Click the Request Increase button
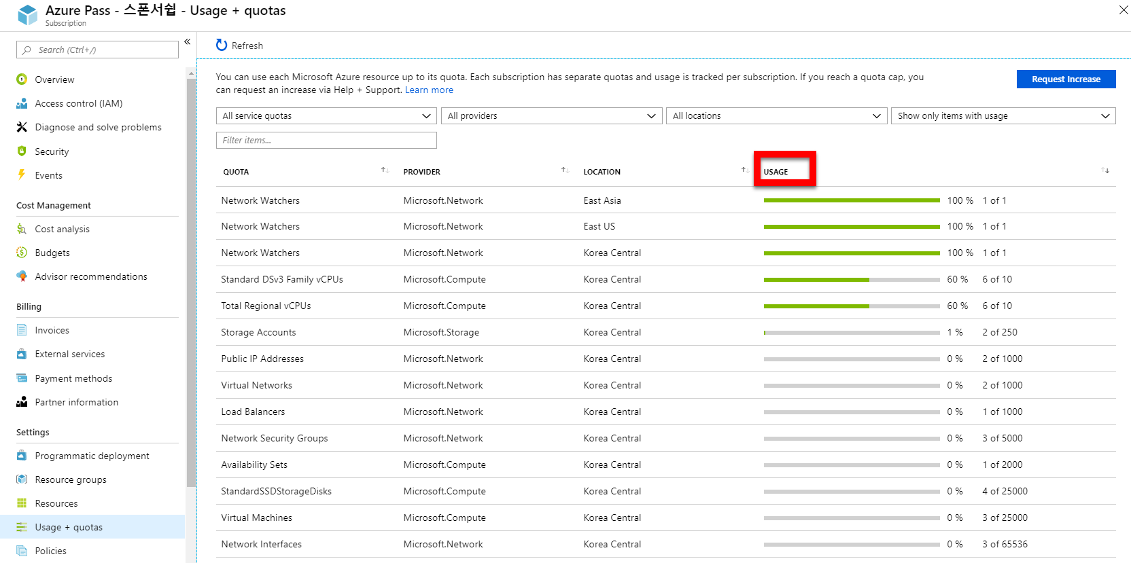Screen dimensions: 1131x563 pos(1066,79)
